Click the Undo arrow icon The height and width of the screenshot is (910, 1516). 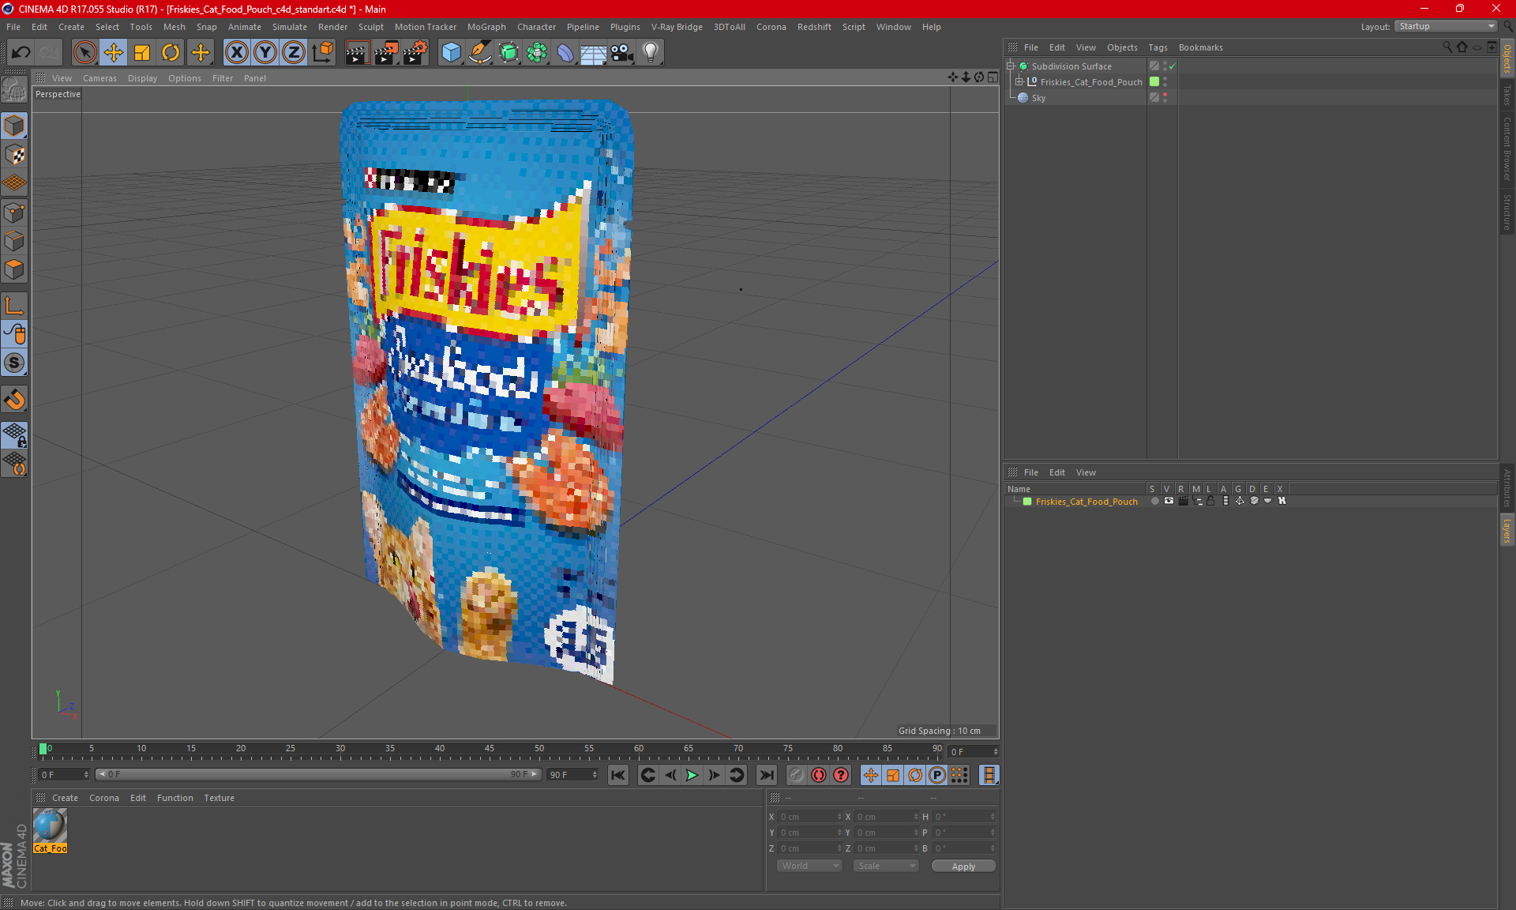click(x=21, y=53)
